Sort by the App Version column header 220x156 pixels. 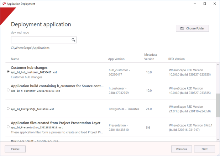116,59
